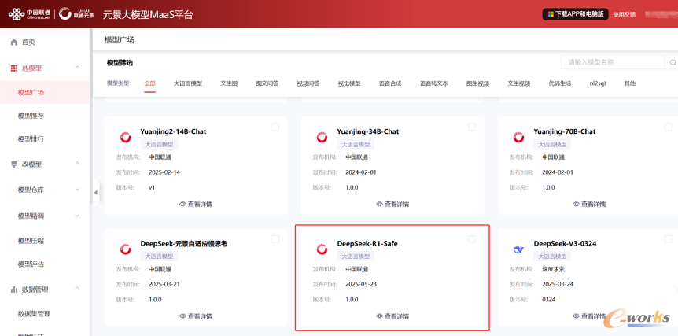678x336 pixels.
Task: Click the Yuanjing-34B-Chat model logo
Action: pyautogui.click(x=322, y=138)
